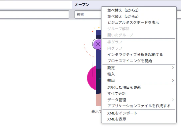Image resolution: width=181 pixels, height=136 pixels.
Task: Expand the 設定 submenu arrow
Action: point(173,68)
